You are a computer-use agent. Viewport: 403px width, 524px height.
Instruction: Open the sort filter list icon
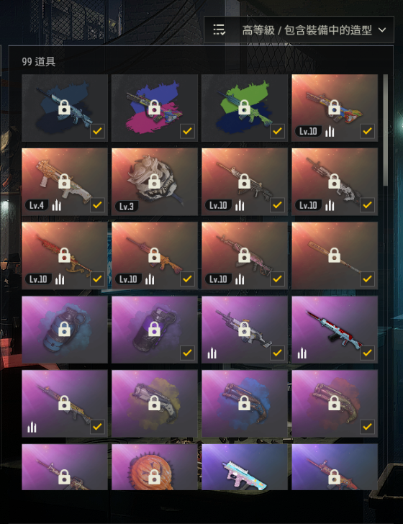point(219,30)
